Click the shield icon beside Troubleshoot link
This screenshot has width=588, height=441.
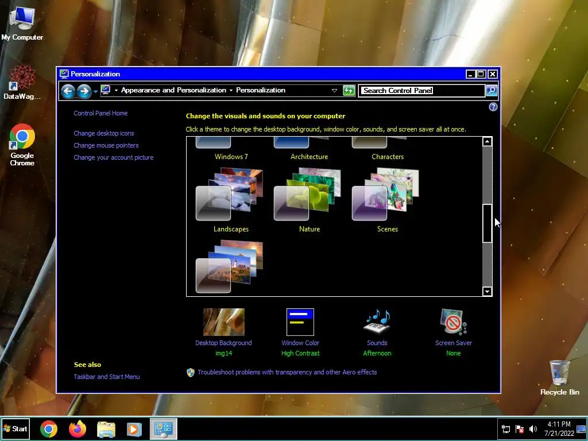tap(191, 372)
